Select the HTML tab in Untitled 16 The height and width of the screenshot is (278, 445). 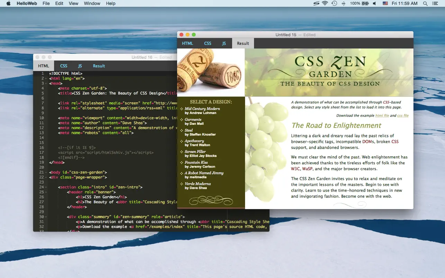pos(43,66)
